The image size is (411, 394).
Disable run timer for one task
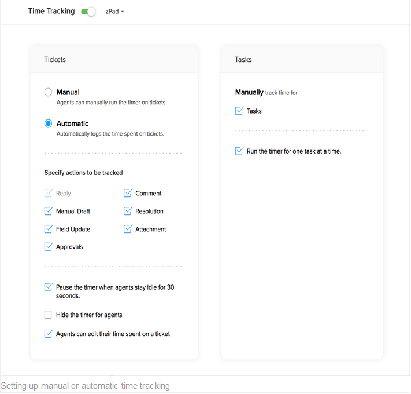[x=239, y=152]
